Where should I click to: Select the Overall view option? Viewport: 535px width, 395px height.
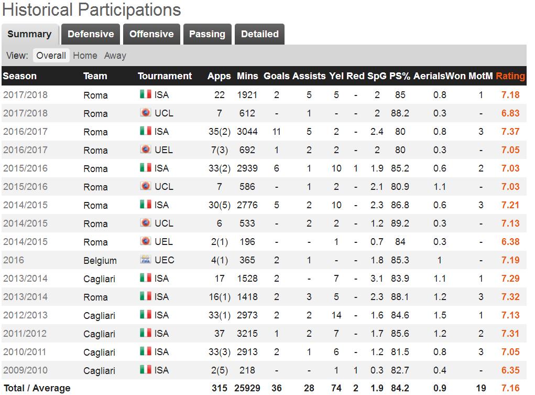(x=51, y=56)
